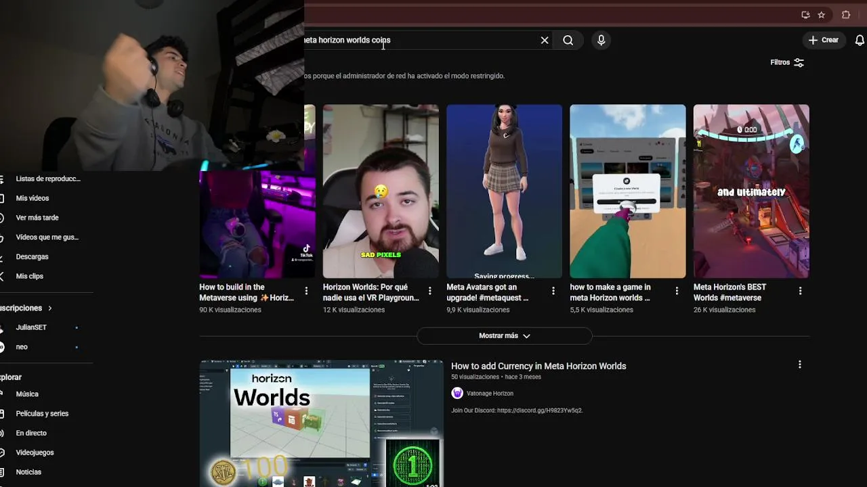Click the 5,5 K visualizaciones text
Image resolution: width=867 pixels, height=487 pixels.
601,310
